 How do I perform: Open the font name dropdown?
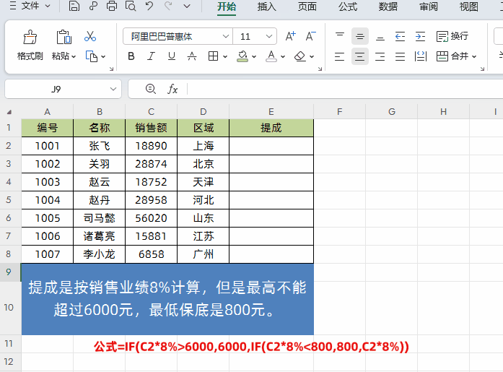[x=226, y=36]
